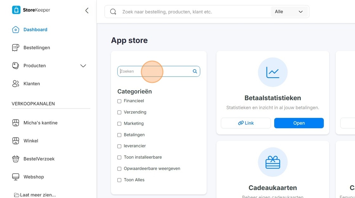Click the Open button for Betaalstatistieken

tap(299, 123)
